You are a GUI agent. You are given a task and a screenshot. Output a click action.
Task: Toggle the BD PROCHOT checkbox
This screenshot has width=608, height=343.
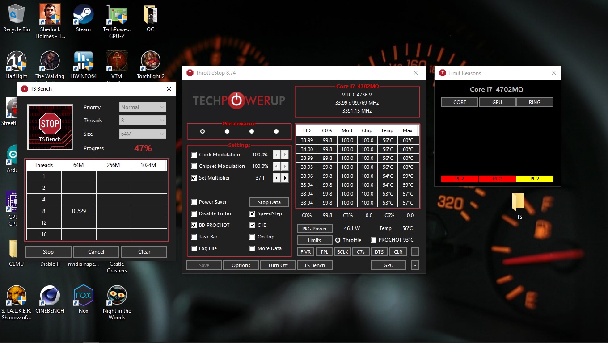[x=194, y=226]
